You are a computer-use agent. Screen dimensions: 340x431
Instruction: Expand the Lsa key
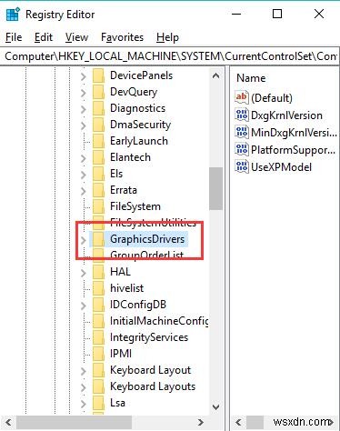(84, 404)
